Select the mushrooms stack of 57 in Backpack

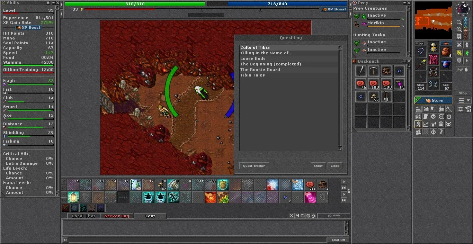374,97
